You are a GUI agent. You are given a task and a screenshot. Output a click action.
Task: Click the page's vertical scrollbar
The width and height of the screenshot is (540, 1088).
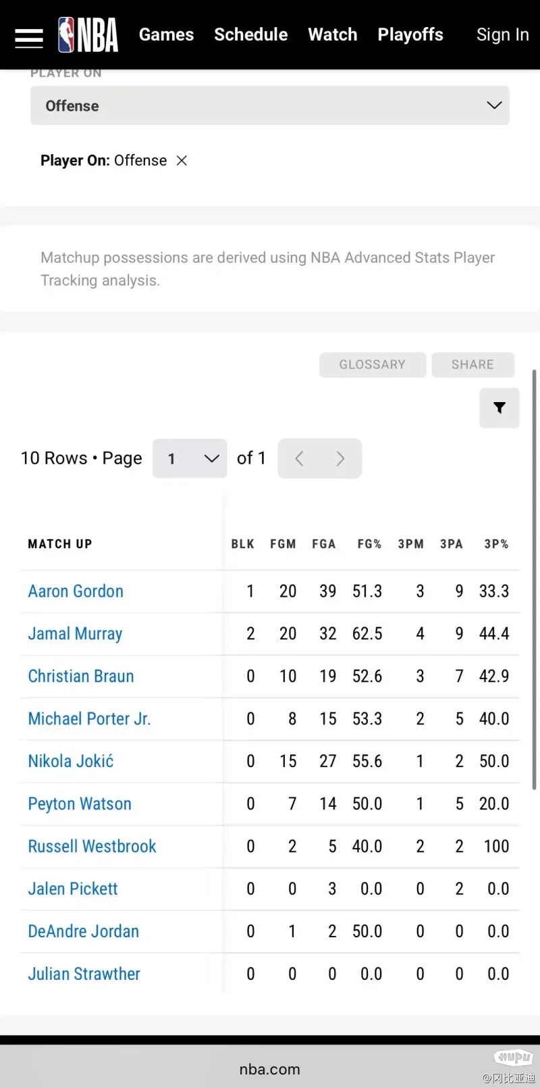(535, 579)
